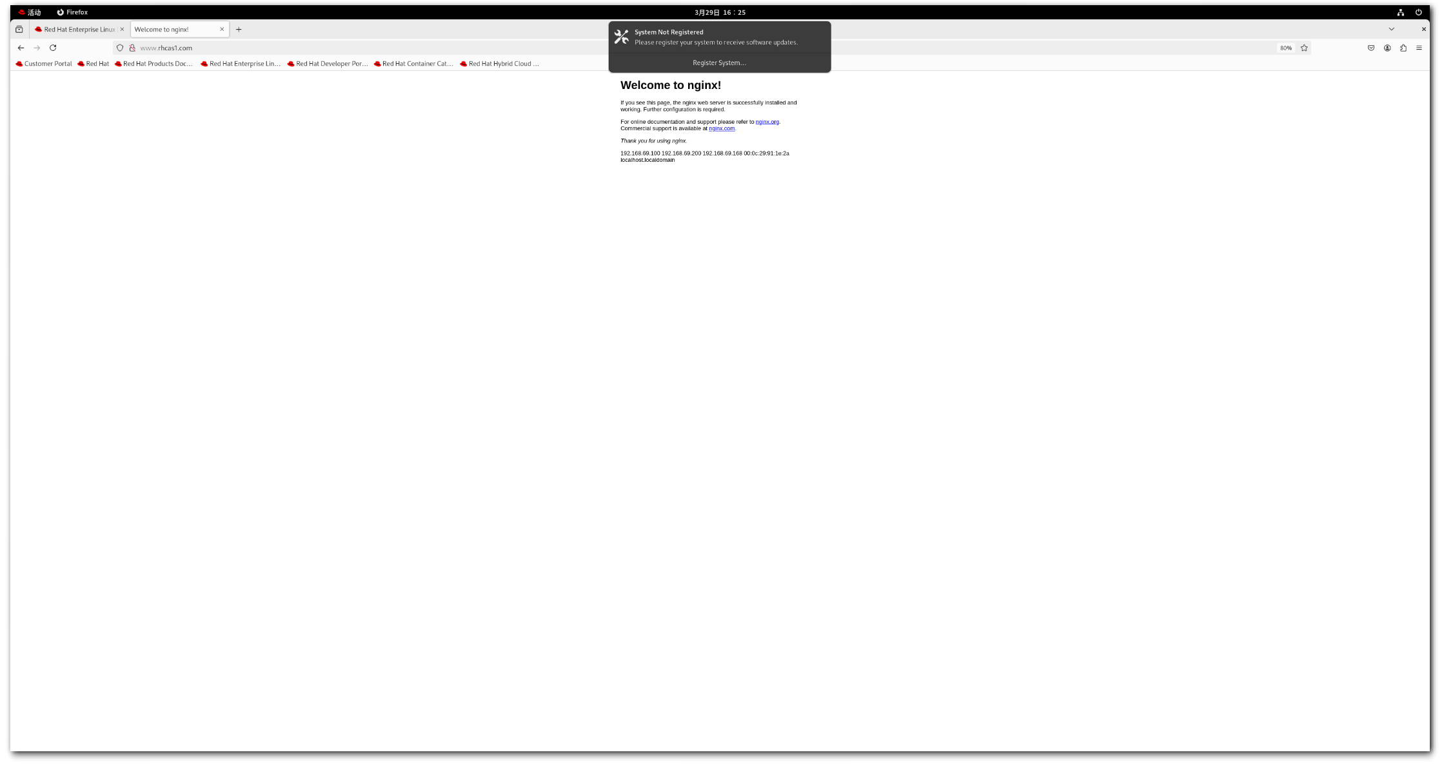Open the extensions puzzle icon

(x=1403, y=48)
